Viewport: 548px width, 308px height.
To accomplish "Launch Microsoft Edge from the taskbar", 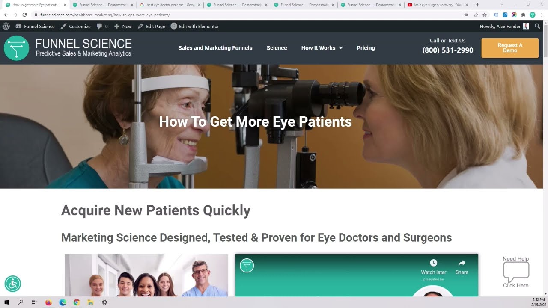I will pyautogui.click(x=63, y=302).
